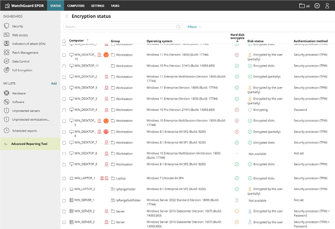Open Advanced Reporting Tool menu item
335x229 pixels.
point(30,144)
